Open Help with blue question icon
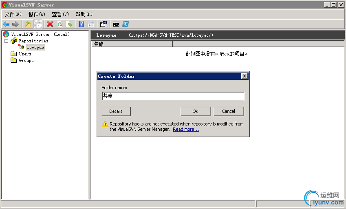 (x=81, y=24)
